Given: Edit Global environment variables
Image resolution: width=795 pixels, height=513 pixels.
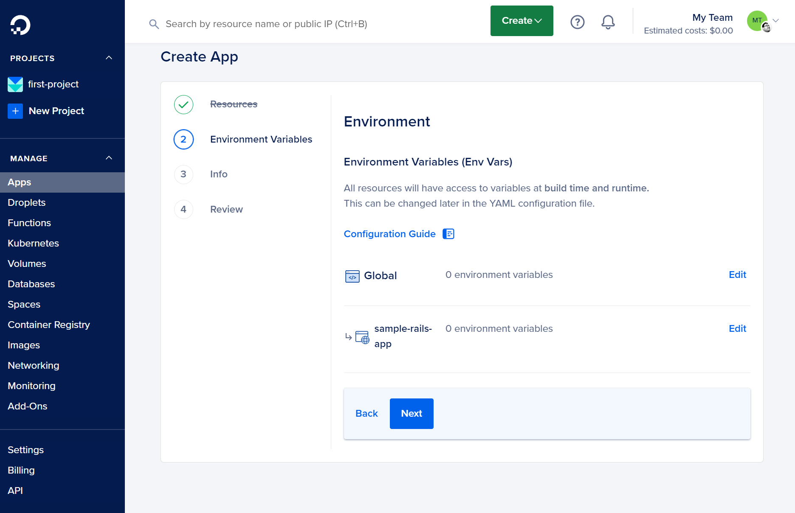Looking at the screenshot, I should point(737,275).
